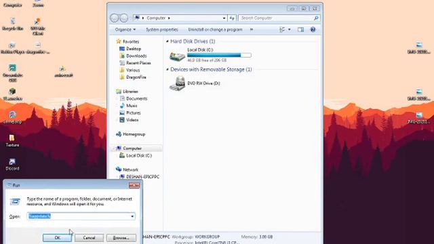Select the Local Disk (C:) drive icon
This screenshot has height=244, width=434.
177,56
